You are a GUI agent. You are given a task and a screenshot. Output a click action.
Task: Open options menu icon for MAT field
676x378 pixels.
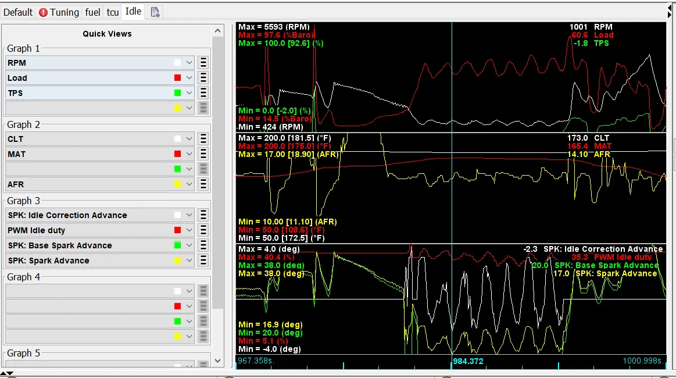pyautogui.click(x=203, y=154)
